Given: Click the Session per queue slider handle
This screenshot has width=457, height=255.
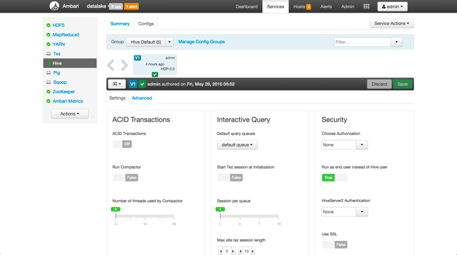Looking at the screenshot, I should (220, 209).
